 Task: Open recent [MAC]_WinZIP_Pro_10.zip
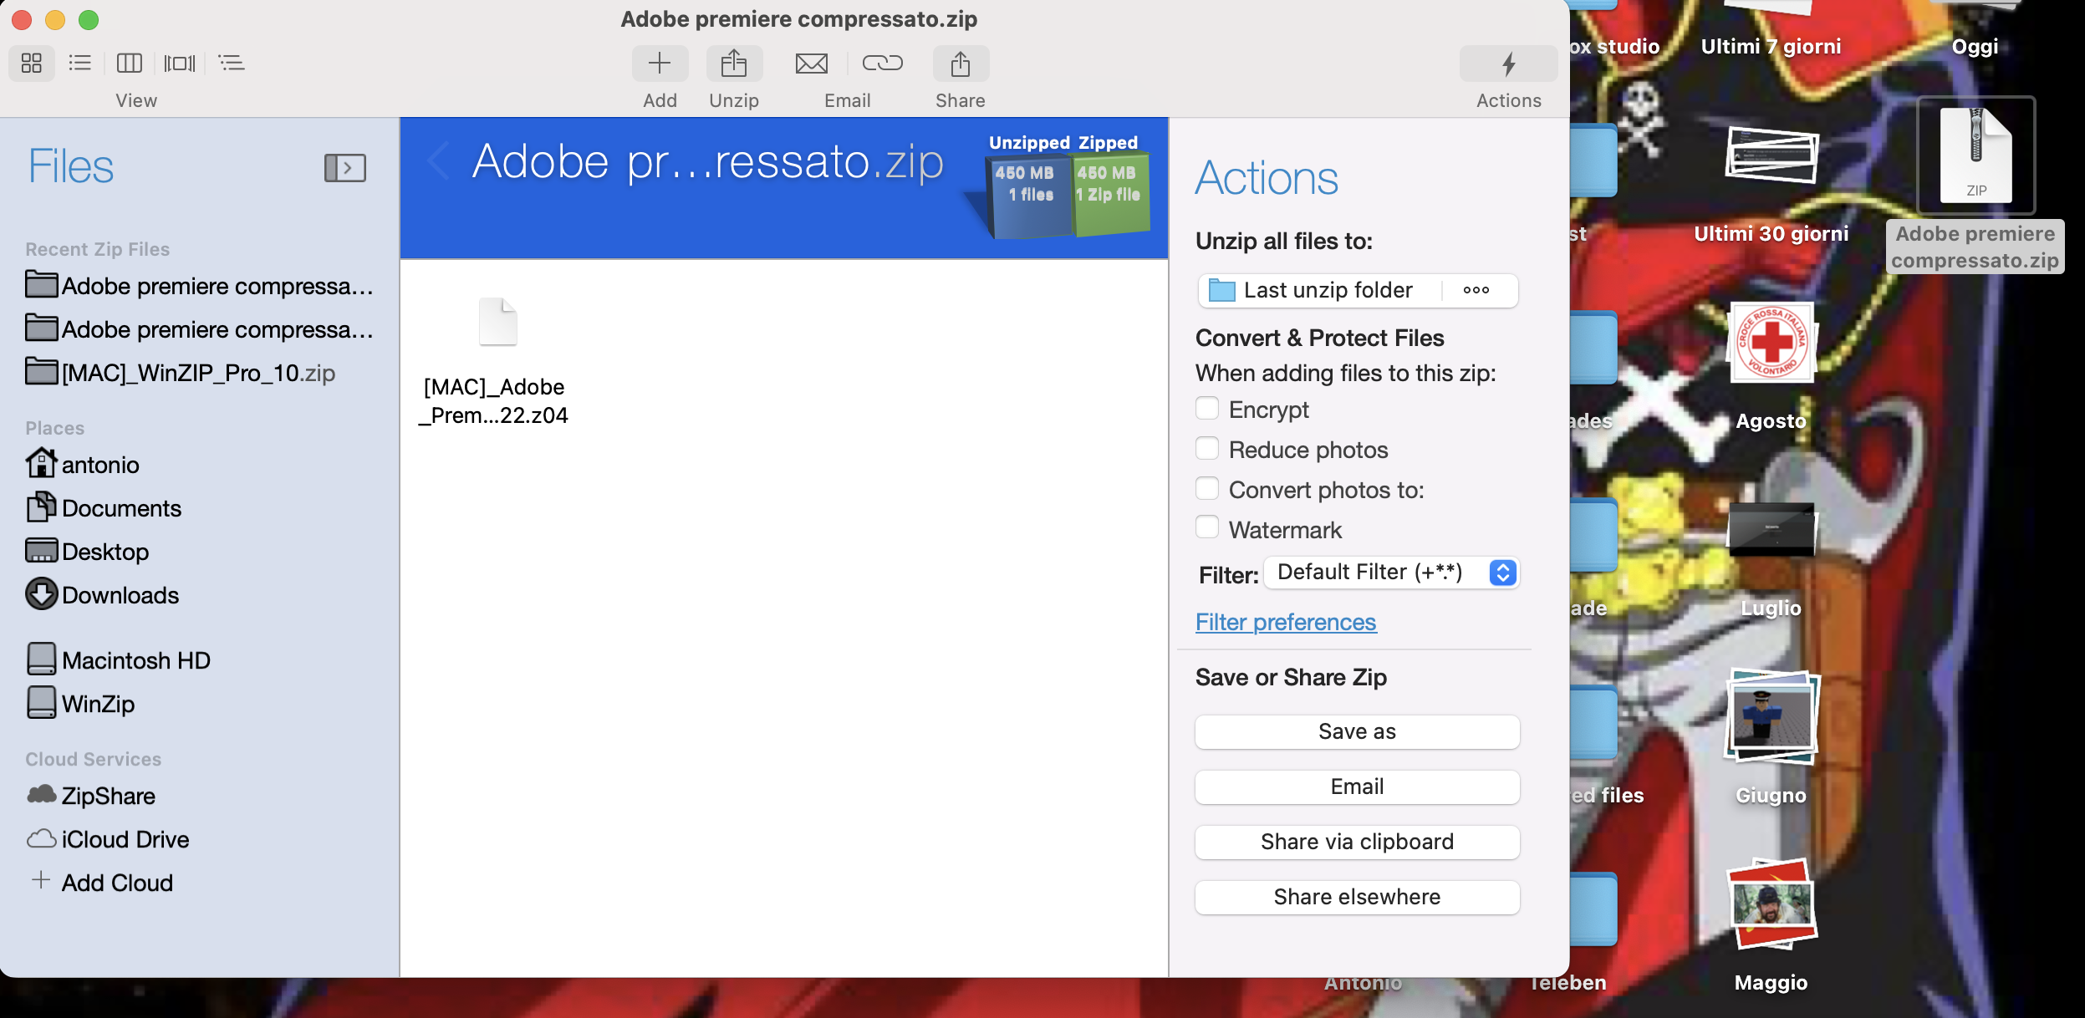coord(181,373)
